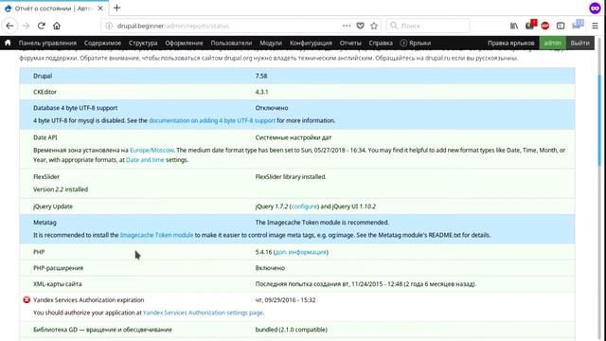
Task: Select the Date API row label
Action: pyautogui.click(x=45, y=137)
